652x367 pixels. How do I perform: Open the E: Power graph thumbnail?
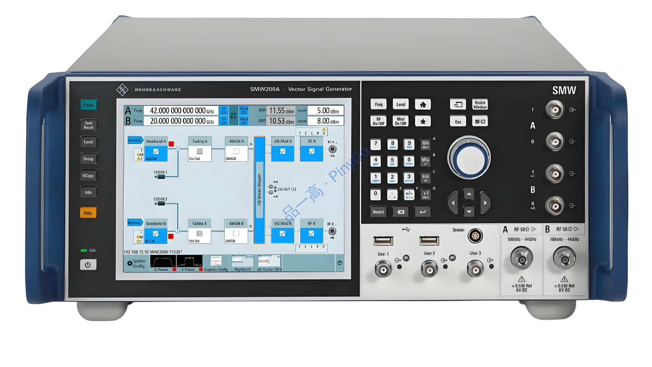pos(189,263)
